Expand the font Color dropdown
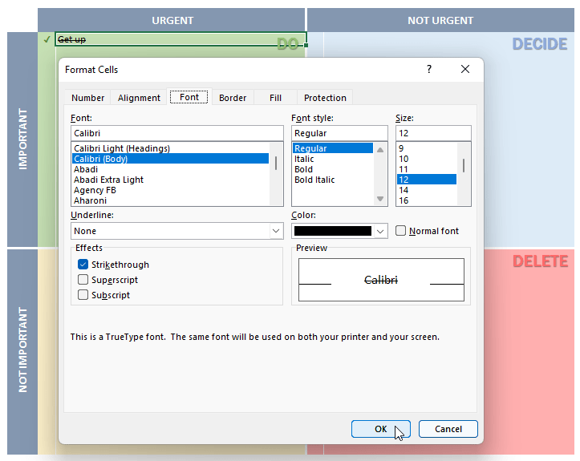The width and height of the screenshot is (580, 461). (380, 231)
